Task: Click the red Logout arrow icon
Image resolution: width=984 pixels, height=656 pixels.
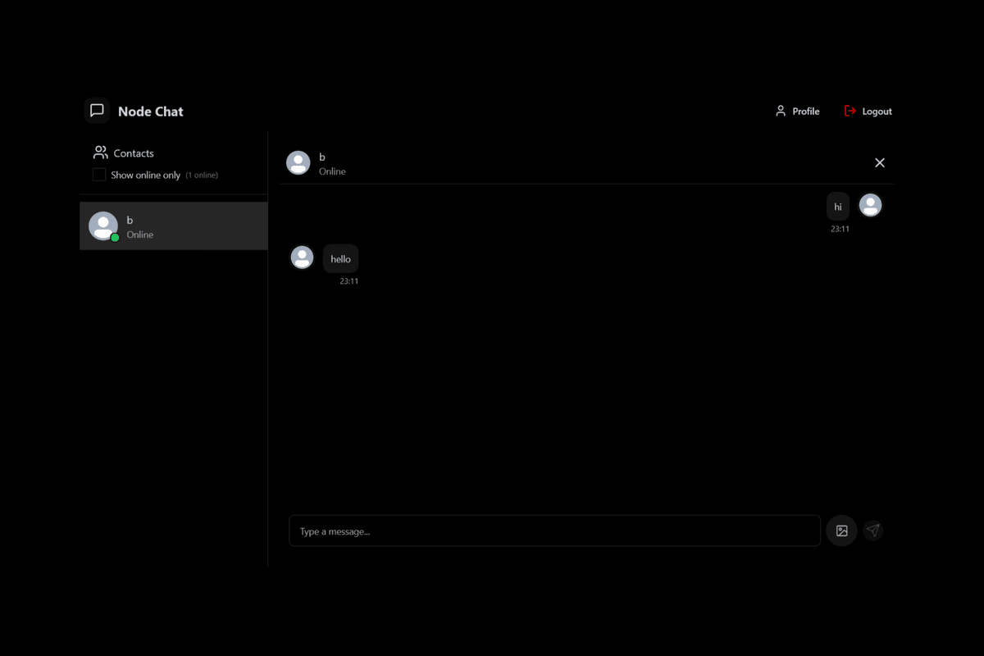Action: point(850,111)
